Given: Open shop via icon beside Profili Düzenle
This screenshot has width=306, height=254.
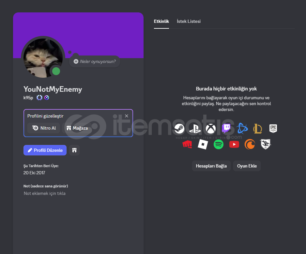Looking at the screenshot, I should [74, 150].
